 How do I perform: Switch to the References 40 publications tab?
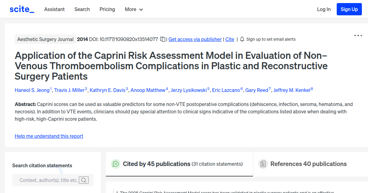(x=309, y=164)
